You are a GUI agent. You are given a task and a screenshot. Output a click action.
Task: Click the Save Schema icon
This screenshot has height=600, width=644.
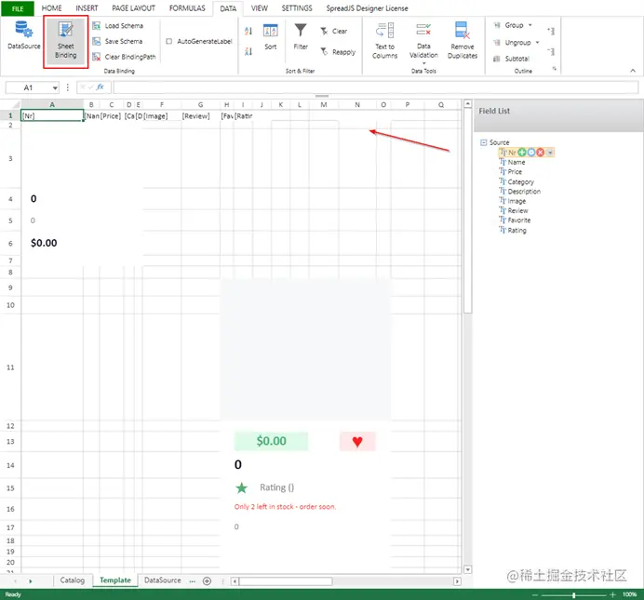point(97,42)
